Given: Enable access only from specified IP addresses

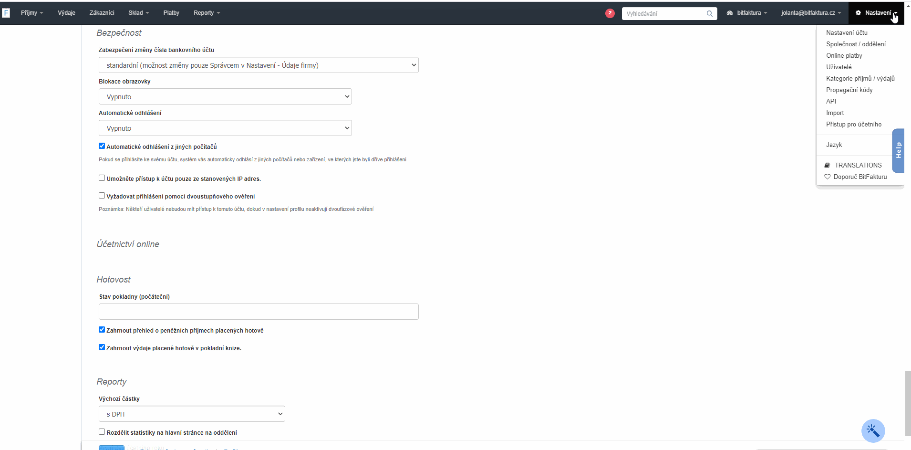Looking at the screenshot, I should pos(102,178).
